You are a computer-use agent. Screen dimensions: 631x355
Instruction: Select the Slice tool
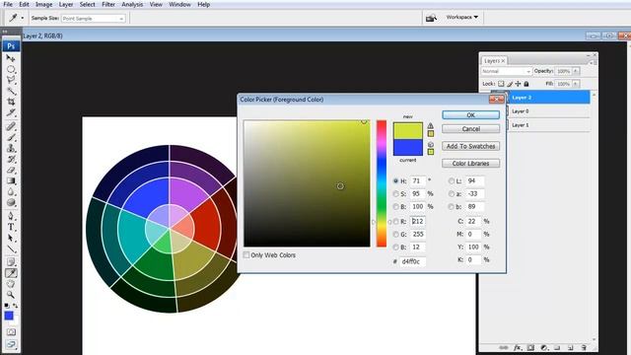click(x=11, y=112)
